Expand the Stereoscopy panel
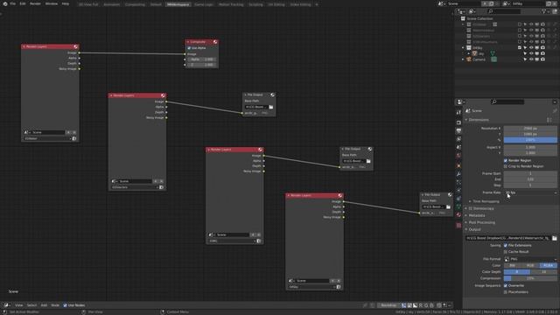 [x=466, y=208]
